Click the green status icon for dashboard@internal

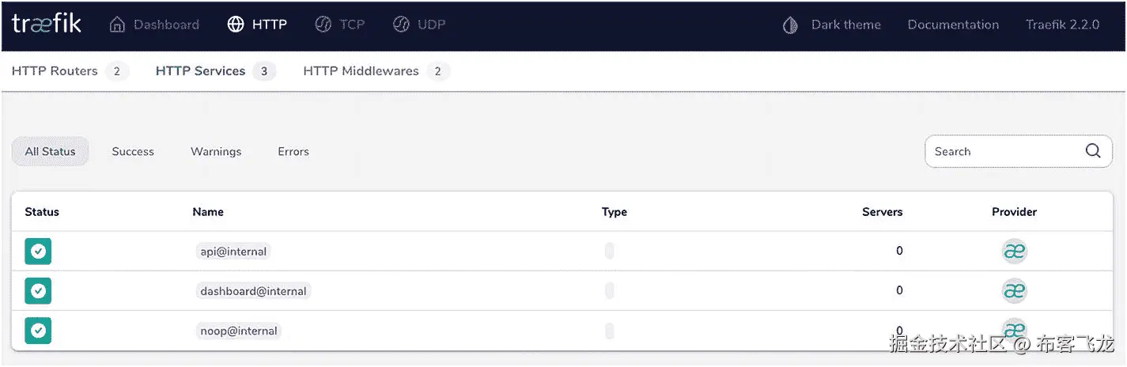pyautogui.click(x=38, y=291)
